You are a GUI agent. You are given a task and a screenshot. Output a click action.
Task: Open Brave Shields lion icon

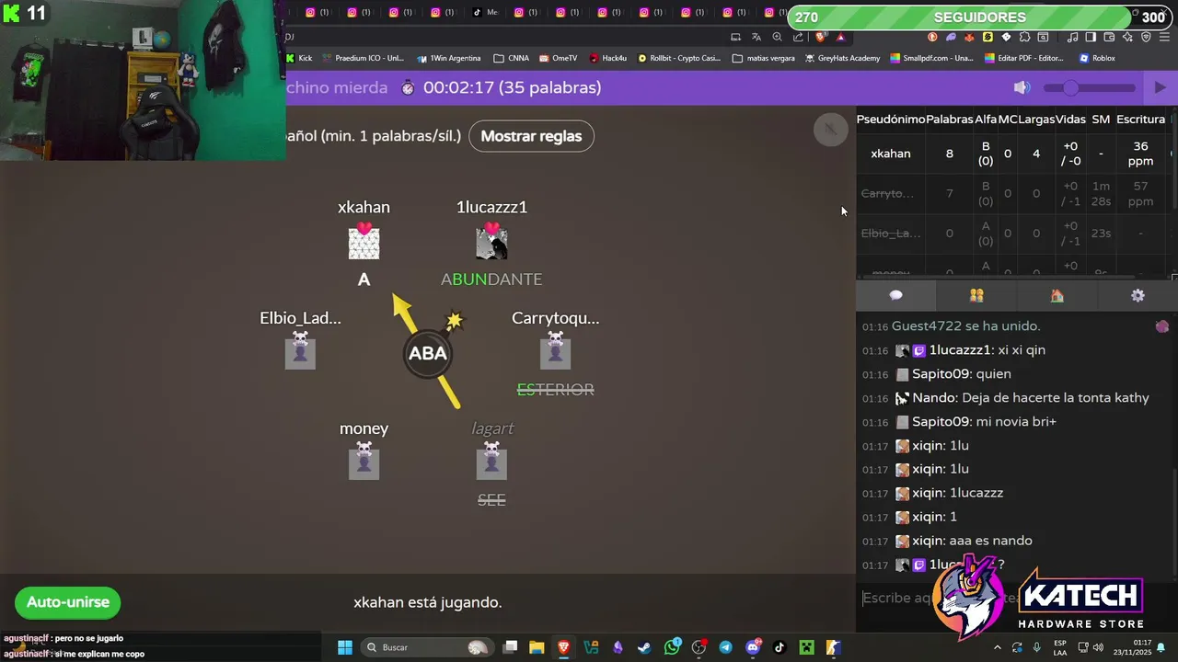[820, 37]
